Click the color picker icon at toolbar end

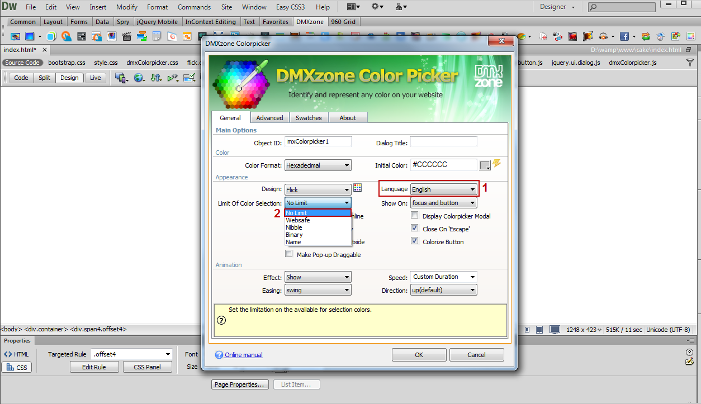tap(691, 36)
